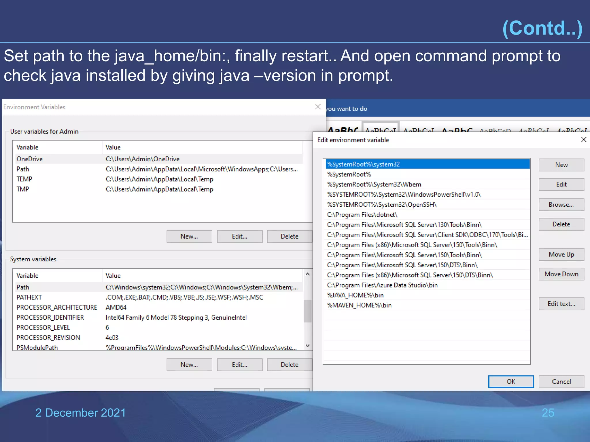This screenshot has width=590, height=442.
Task: Select the PROCESSOR_ARCHITECTURE system variable
Action: (x=158, y=307)
